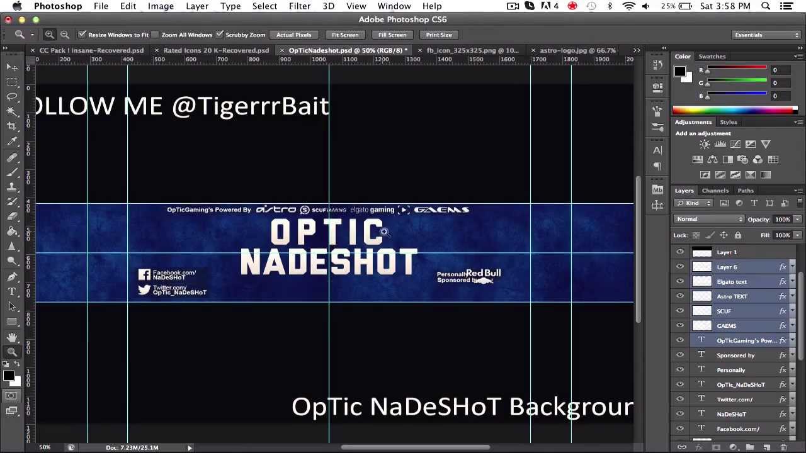Screen dimensions: 806x453
Task: Add a Brightness/Contrast adjustment
Action: (705, 144)
